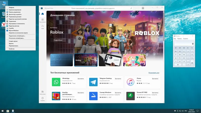Click the network icon in system tray
Image resolution: width=201 pixels, height=113 pixels.
tap(180, 111)
